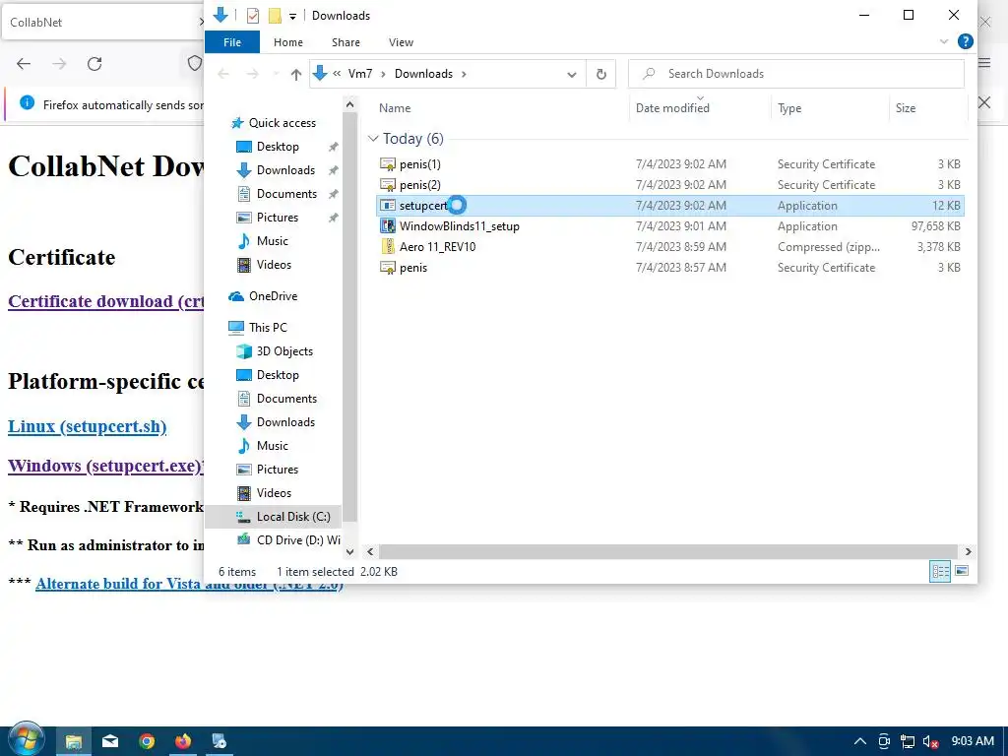Open the Linux (setupcert.sh) link
1008x756 pixels.
tap(88, 426)
